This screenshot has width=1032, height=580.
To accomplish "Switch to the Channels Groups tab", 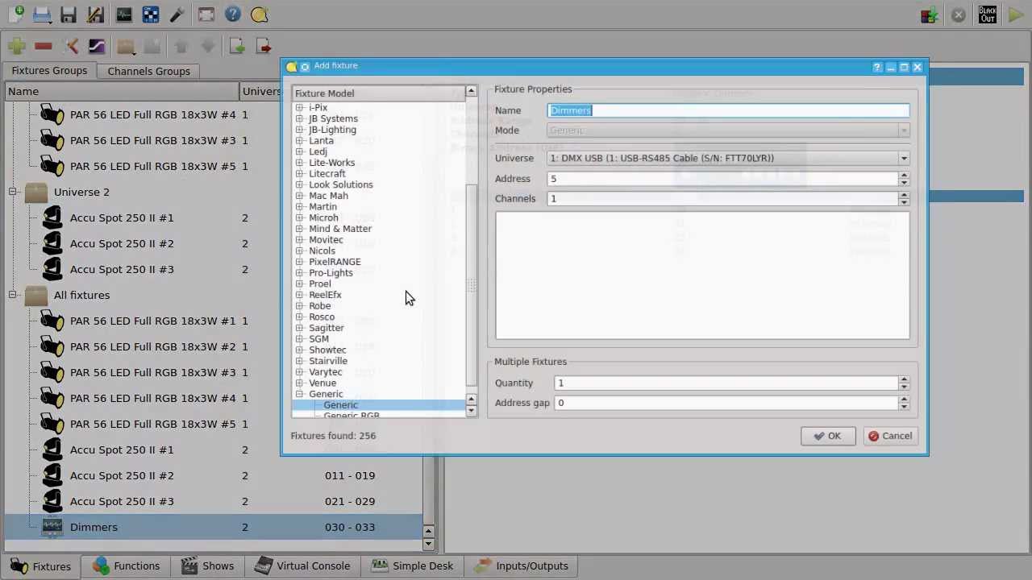I will 149,71.
